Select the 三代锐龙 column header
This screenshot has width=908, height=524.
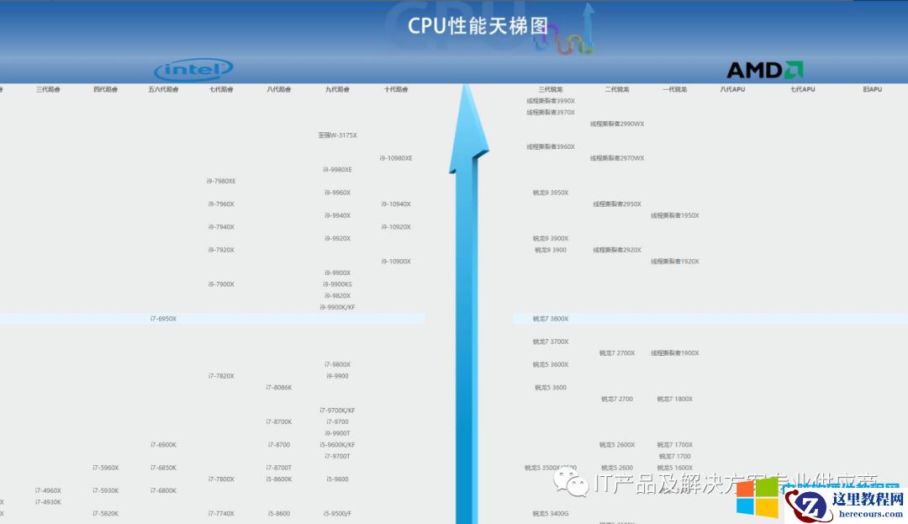pyautogui.click(x=551, y=89)
